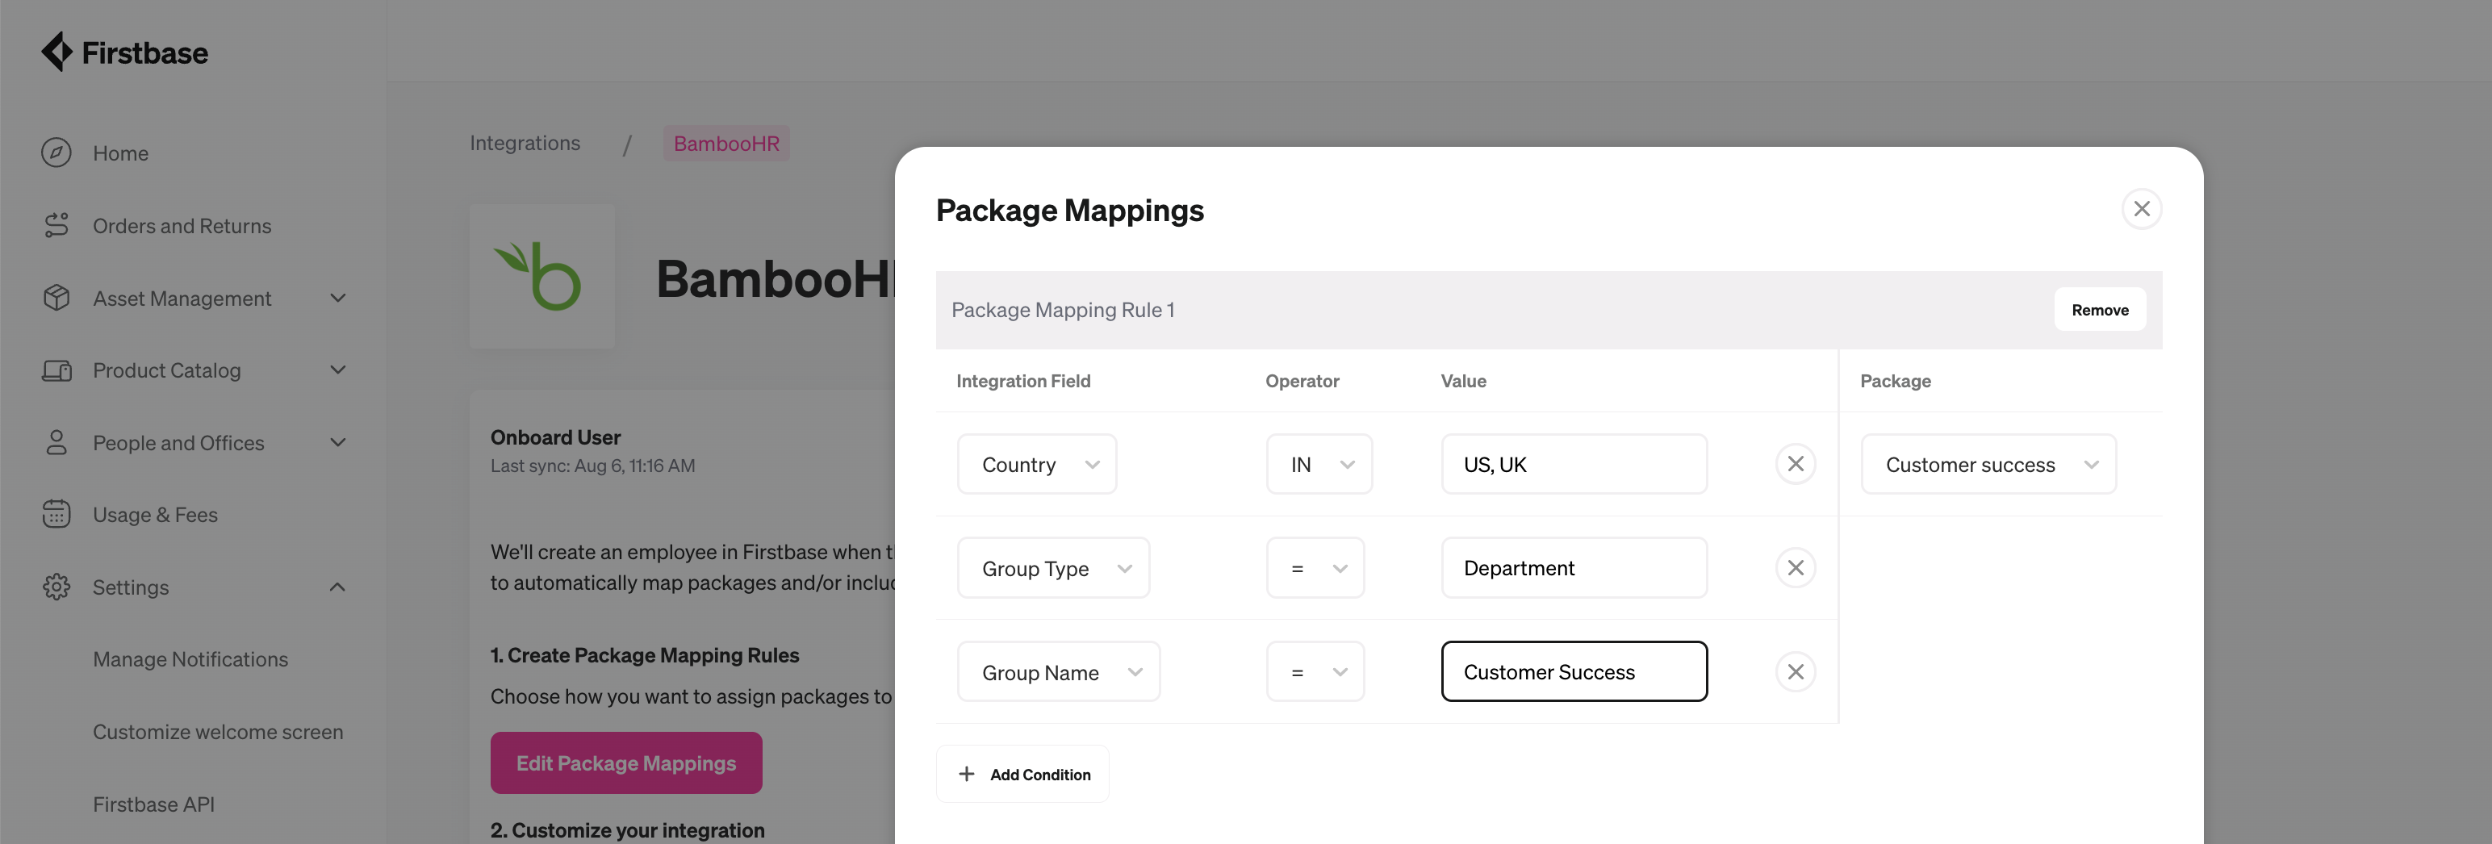Close the Package Mappings dialog
This screenshot has width=2492, height=844.
(2142, 209)
